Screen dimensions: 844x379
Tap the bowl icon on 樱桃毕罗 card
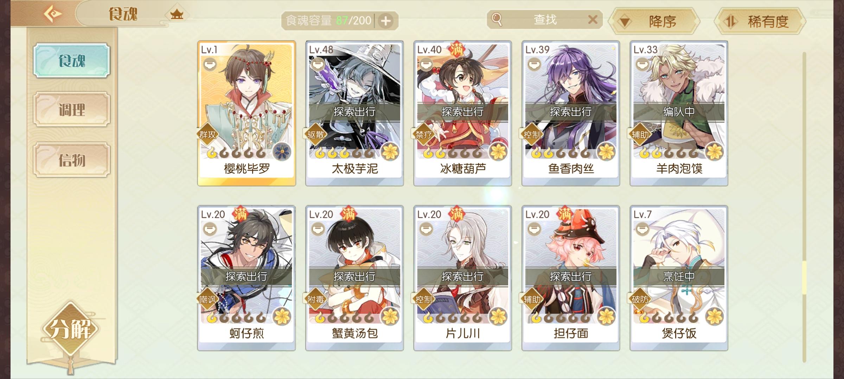(x=210, y=65)
